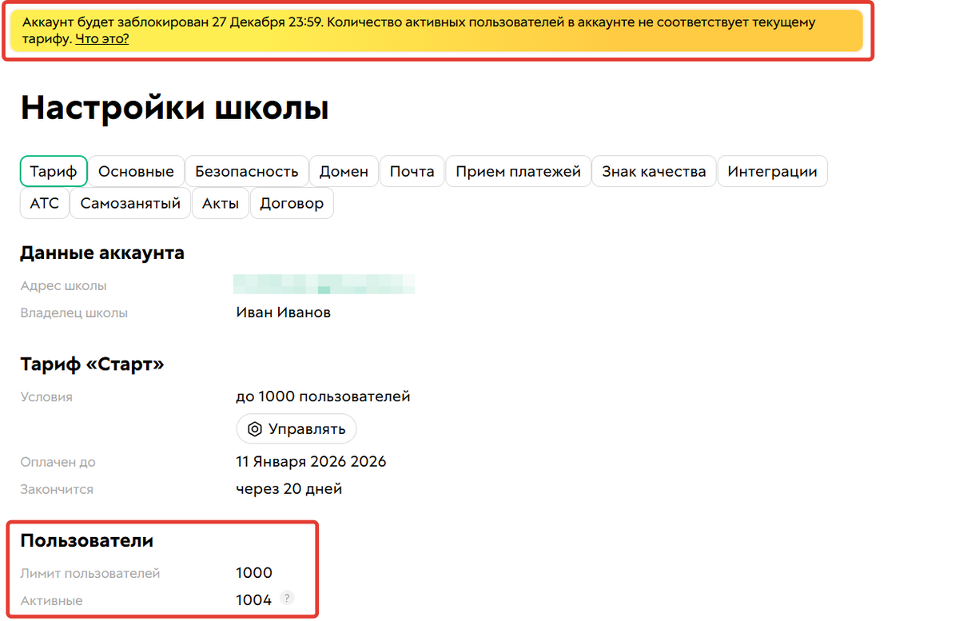This screenshot has width=959, height=621.
Task: Switch to the Основные tab
Action: [x=136, y=171]
